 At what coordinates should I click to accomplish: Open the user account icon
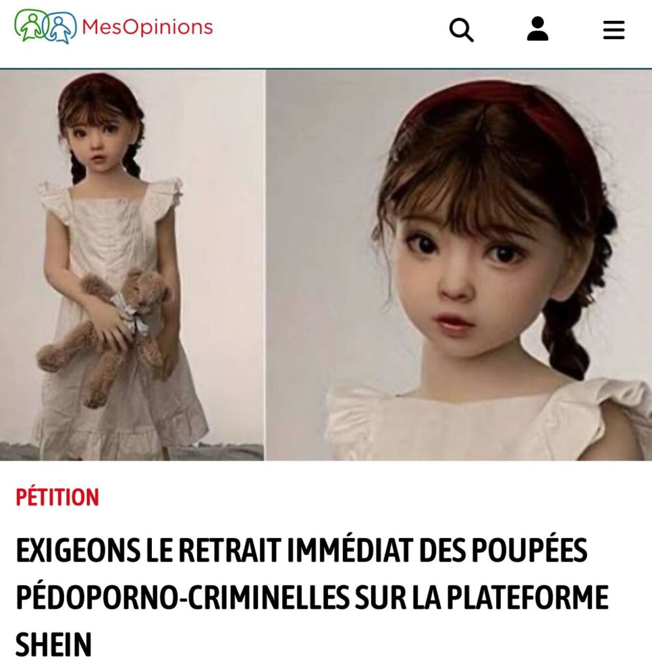(x=537, y=29)
